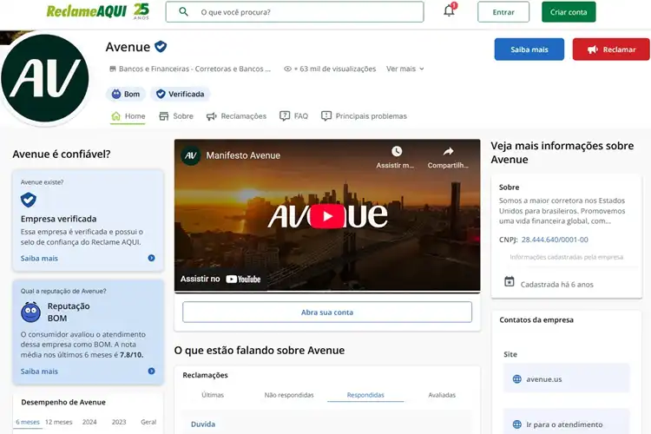Click the Avenue AV profile logo
The image size is (651, 434).
45,78
